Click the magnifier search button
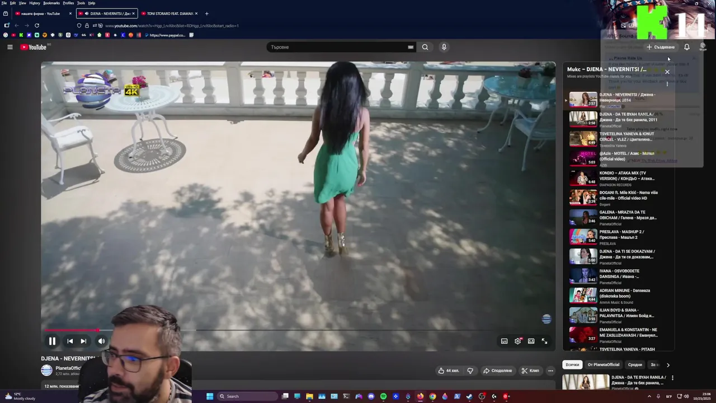716x403 pixels. click(x=425, y=47)
